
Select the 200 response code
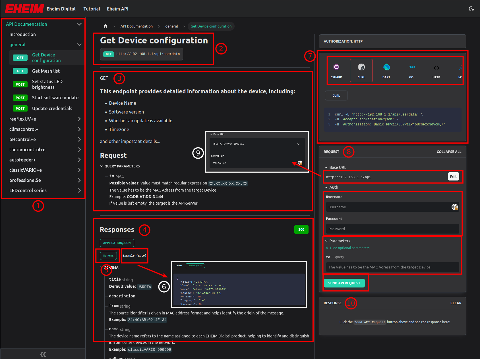pyautogui.click(x=301, y=230)
